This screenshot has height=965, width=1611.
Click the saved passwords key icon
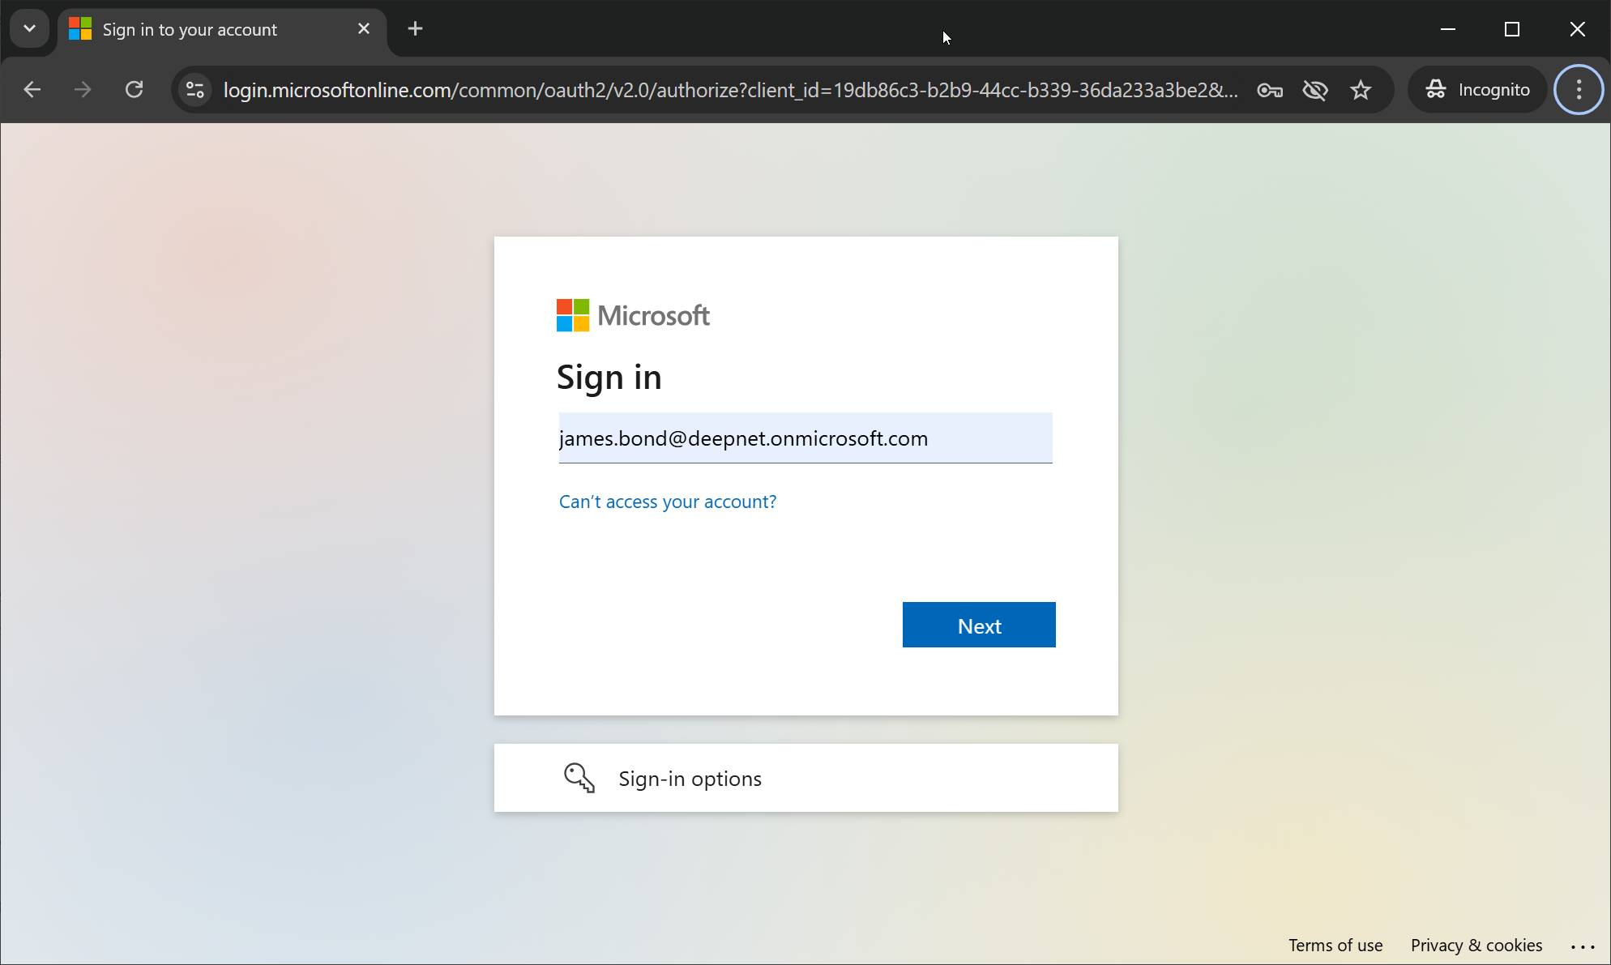pos(1270,90)
